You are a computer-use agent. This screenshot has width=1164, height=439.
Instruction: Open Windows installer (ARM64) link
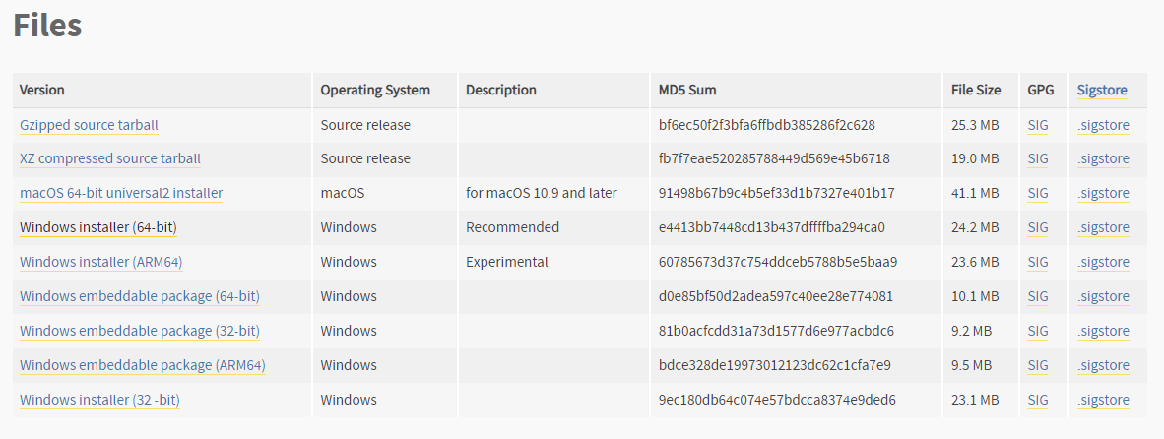pyautogui.click(x=101, y=262)
